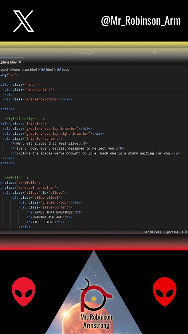188x334 pixels.
Task: Click "gradient-overlay-right-interior" class value
Action: [57, 134]
